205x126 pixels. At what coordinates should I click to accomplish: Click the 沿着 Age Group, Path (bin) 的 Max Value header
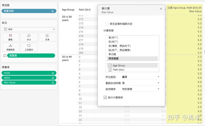click(x=184, y=10)
